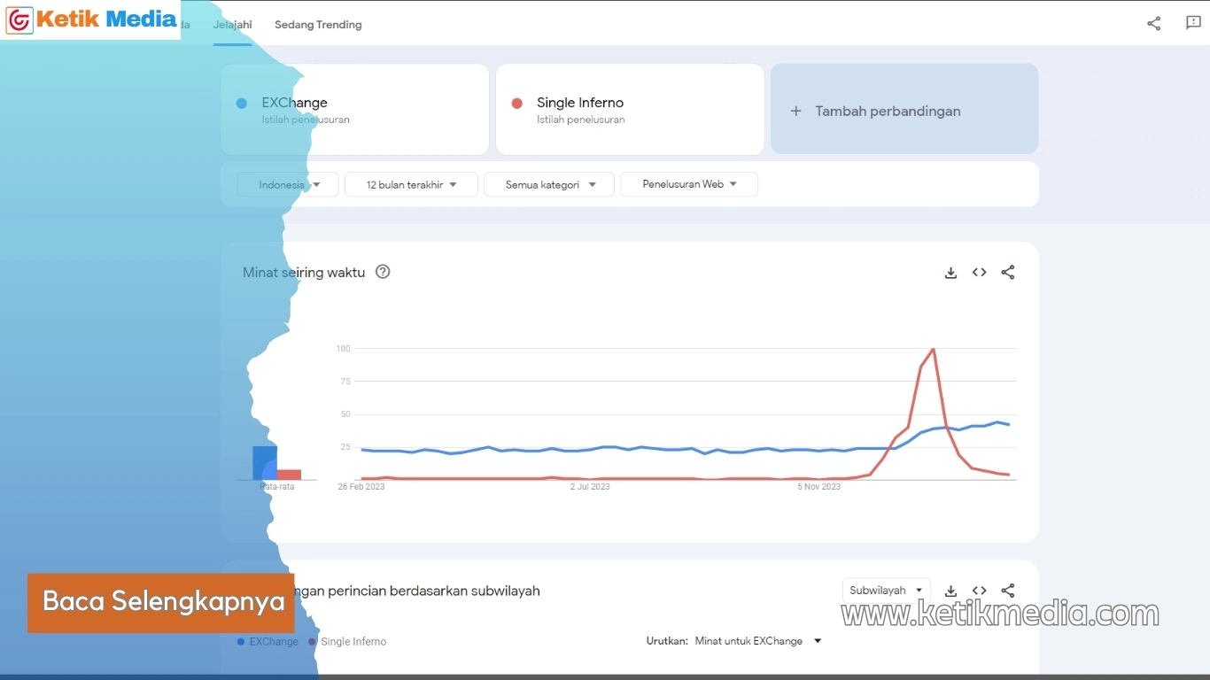Download the Minat seiring waktu chart data

(x=950, y=273)
